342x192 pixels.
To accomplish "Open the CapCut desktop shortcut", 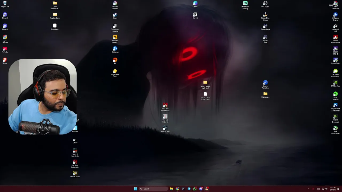I will click(x=195, y=16).
